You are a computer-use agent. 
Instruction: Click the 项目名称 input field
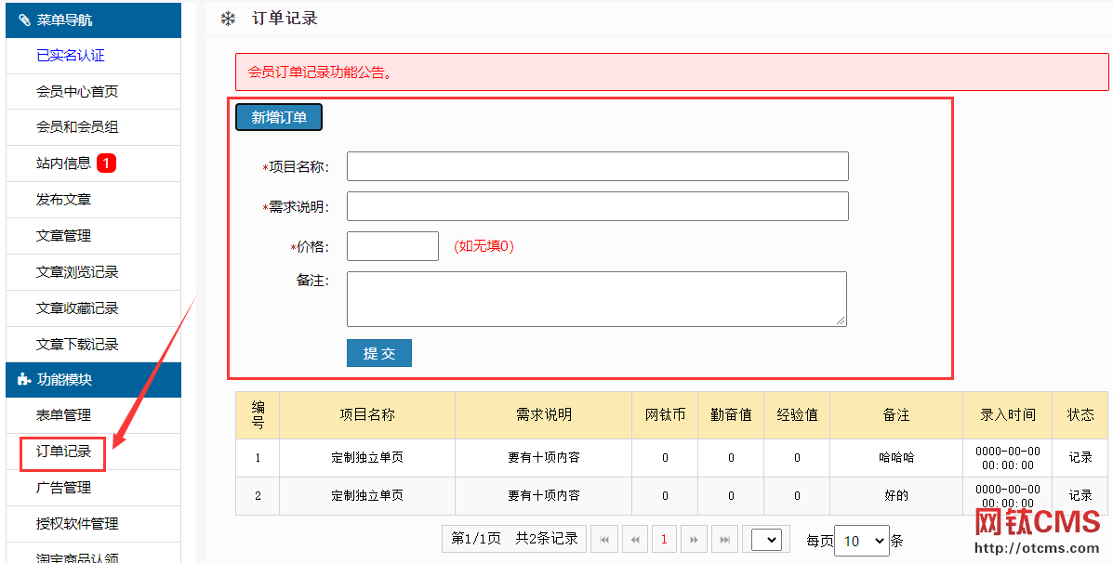click(596, 166)
